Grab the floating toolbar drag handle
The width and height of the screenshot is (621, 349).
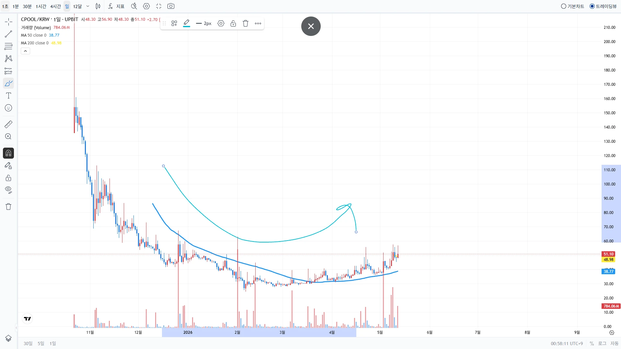[x=164, y=23]
